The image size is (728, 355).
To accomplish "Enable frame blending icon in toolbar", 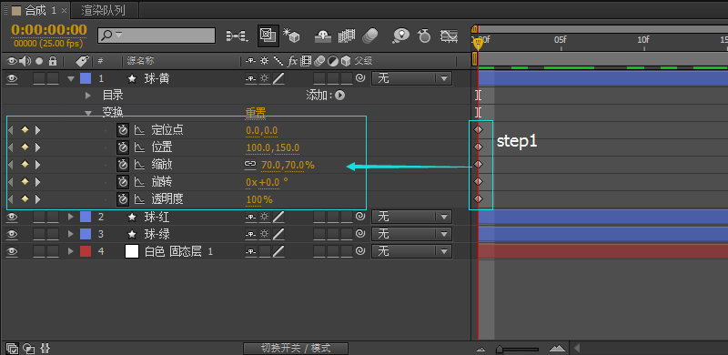I will tap(347, 35).
